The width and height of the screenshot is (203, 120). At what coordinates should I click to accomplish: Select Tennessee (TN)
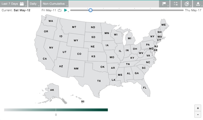tap(128, 64)
